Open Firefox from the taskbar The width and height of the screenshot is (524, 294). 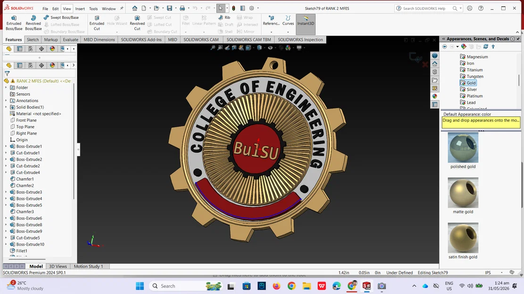click(x=276, y=286)
